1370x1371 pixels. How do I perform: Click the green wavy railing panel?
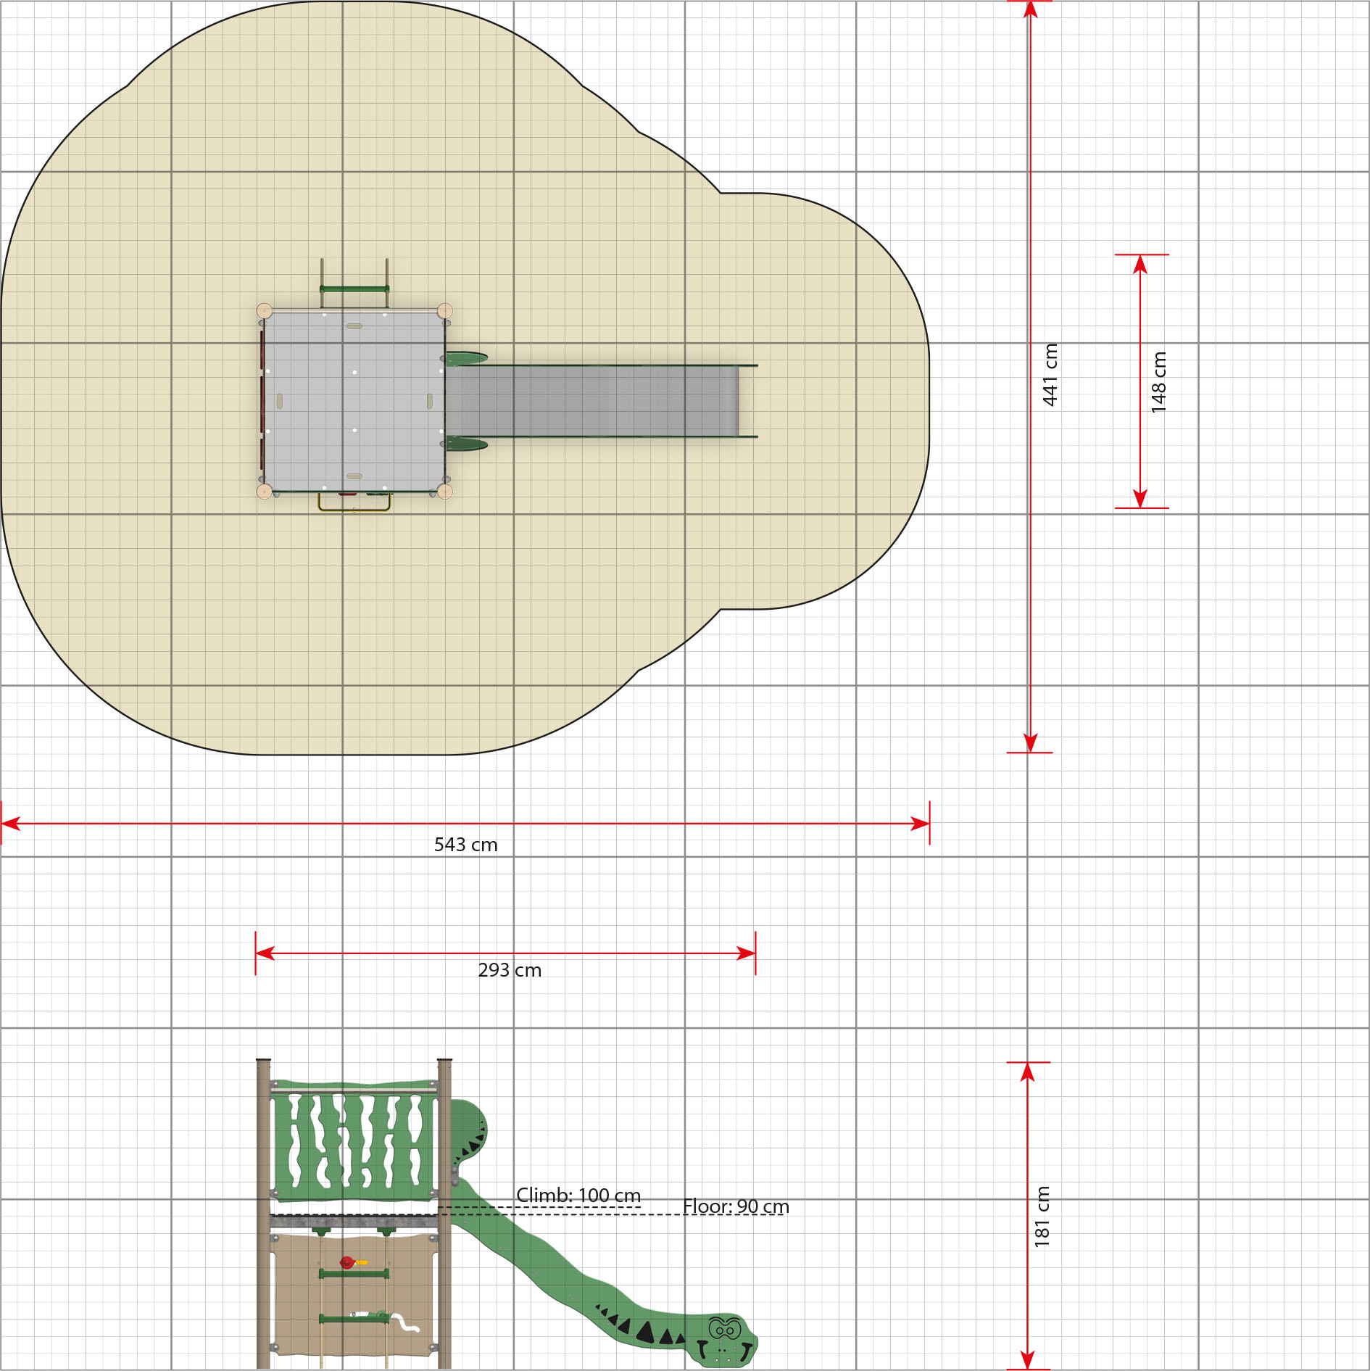tap(354, 1142)
